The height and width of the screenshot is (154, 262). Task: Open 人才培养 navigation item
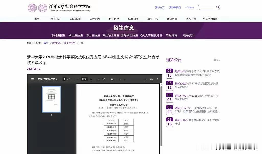[x=95, y=19]
